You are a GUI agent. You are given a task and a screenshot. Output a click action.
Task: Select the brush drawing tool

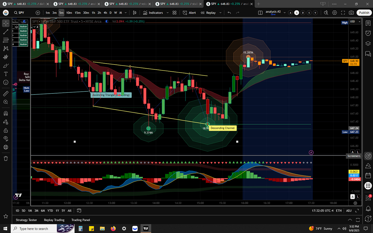pos(6,66)
